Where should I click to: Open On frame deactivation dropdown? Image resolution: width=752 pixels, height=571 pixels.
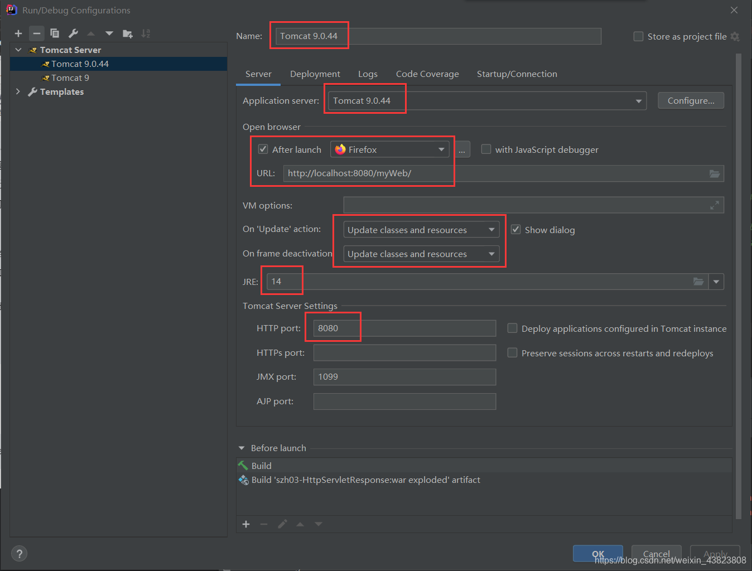[x=421, y=254]
